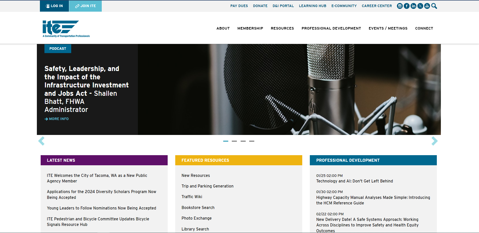Open the DONATE link
479x233 pixels.
tap(260, 6)
